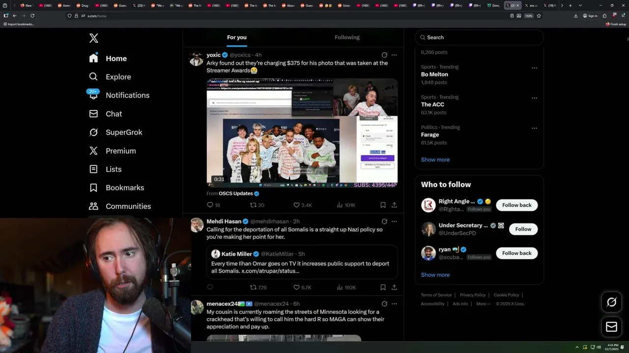Follow back Right Angle account
Image resolution: width=629 pixels, height=353 pixels.
pyautogui.click(x=516, y=205)
